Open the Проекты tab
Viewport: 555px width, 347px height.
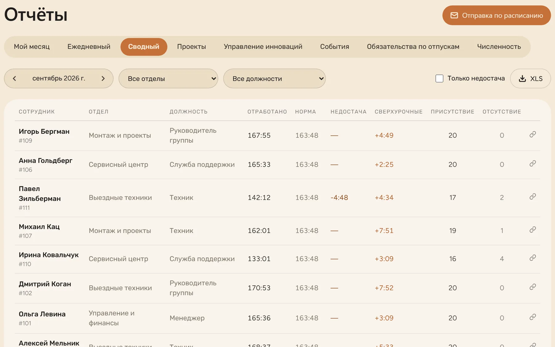coord(191,47)
